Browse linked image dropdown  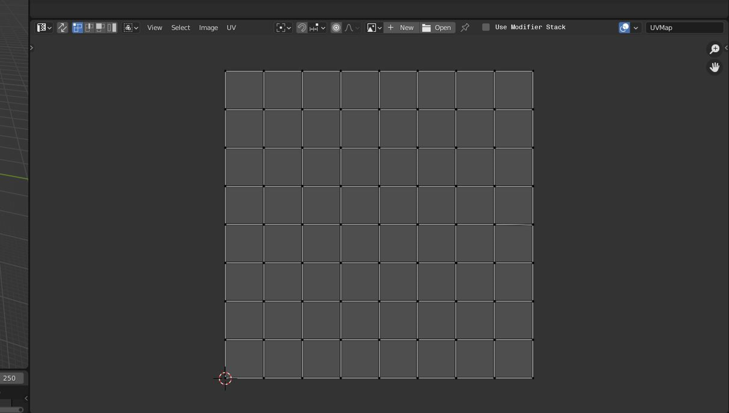(374, 28)
